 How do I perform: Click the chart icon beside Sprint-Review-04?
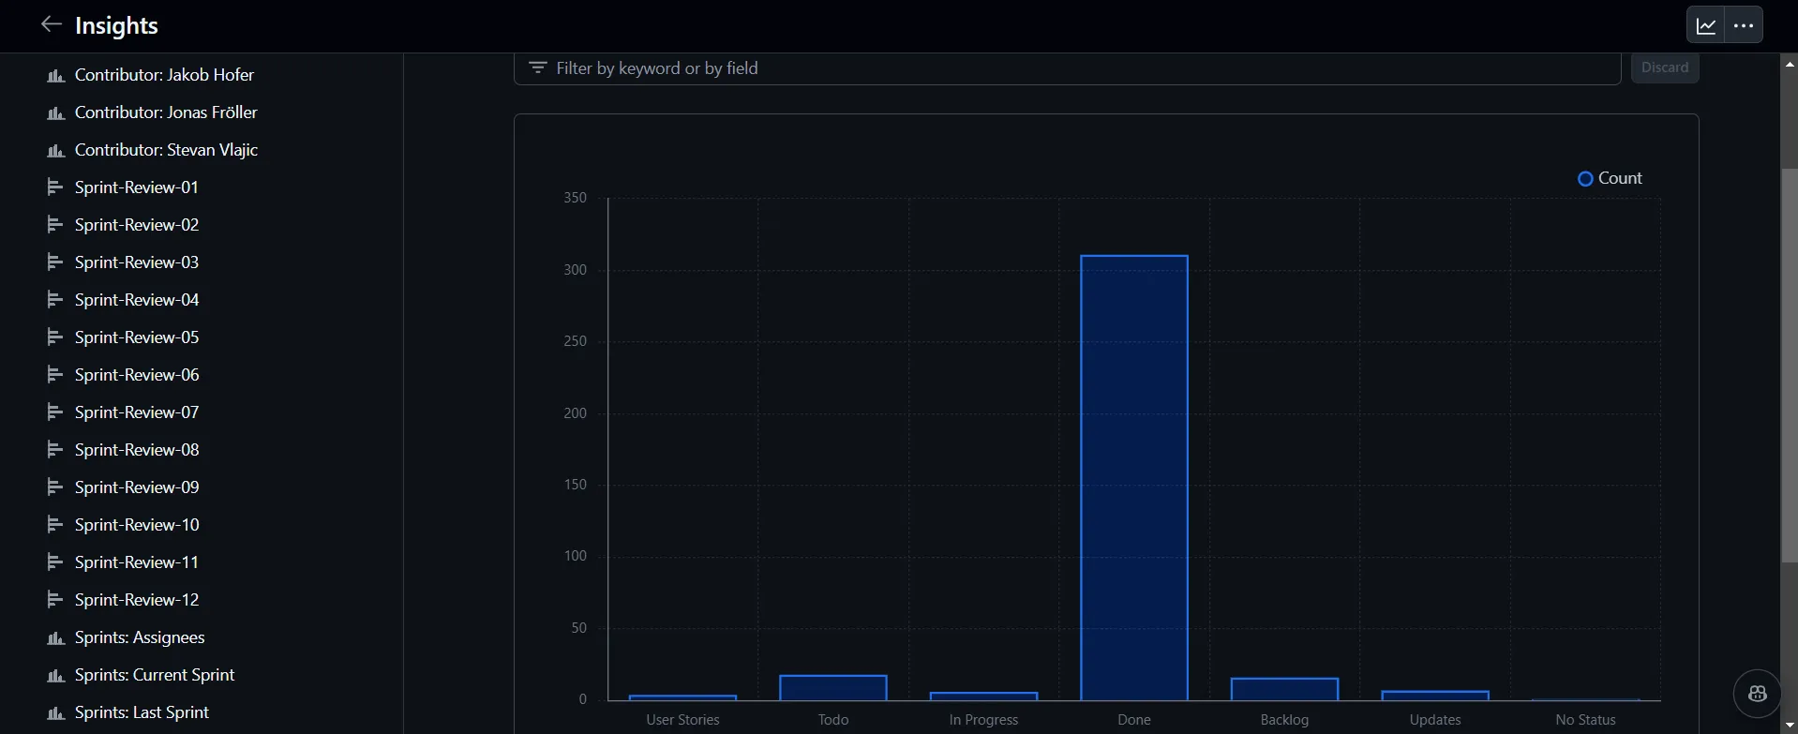[x=55, y=300]
